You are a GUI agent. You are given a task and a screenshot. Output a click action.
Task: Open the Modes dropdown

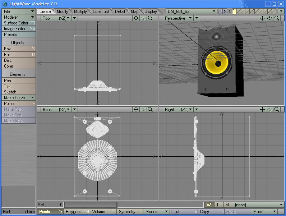point(156,212)
